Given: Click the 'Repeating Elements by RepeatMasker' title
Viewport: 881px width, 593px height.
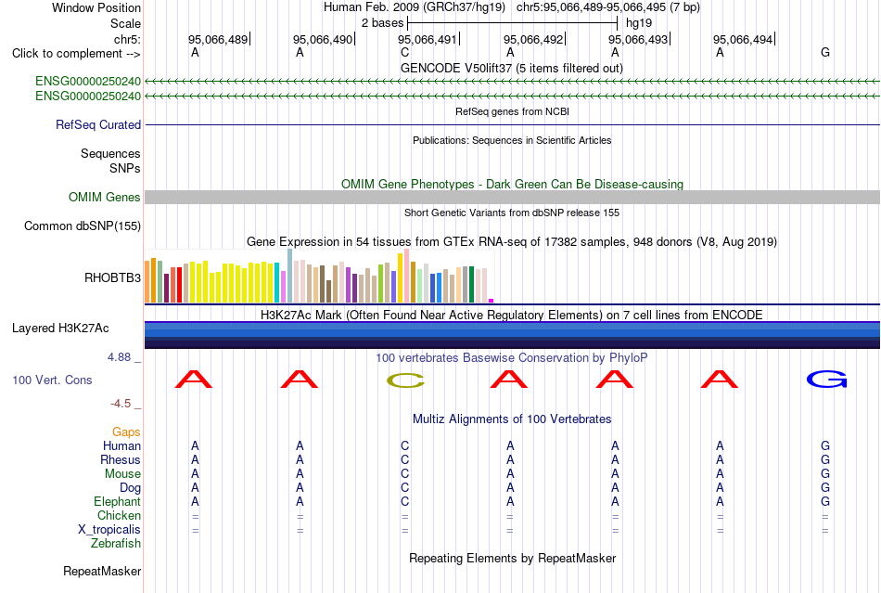Looking at the screenshot, I should click(512, 558).
